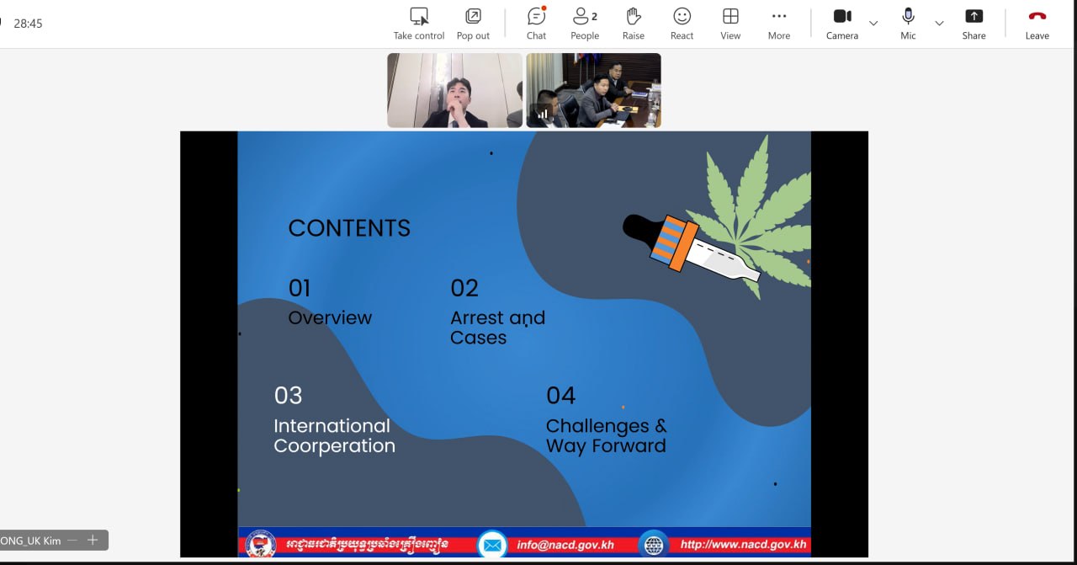Change the meeting View layout
Image resolution: width=1077 pixels, height=565 pixels.
730,24
